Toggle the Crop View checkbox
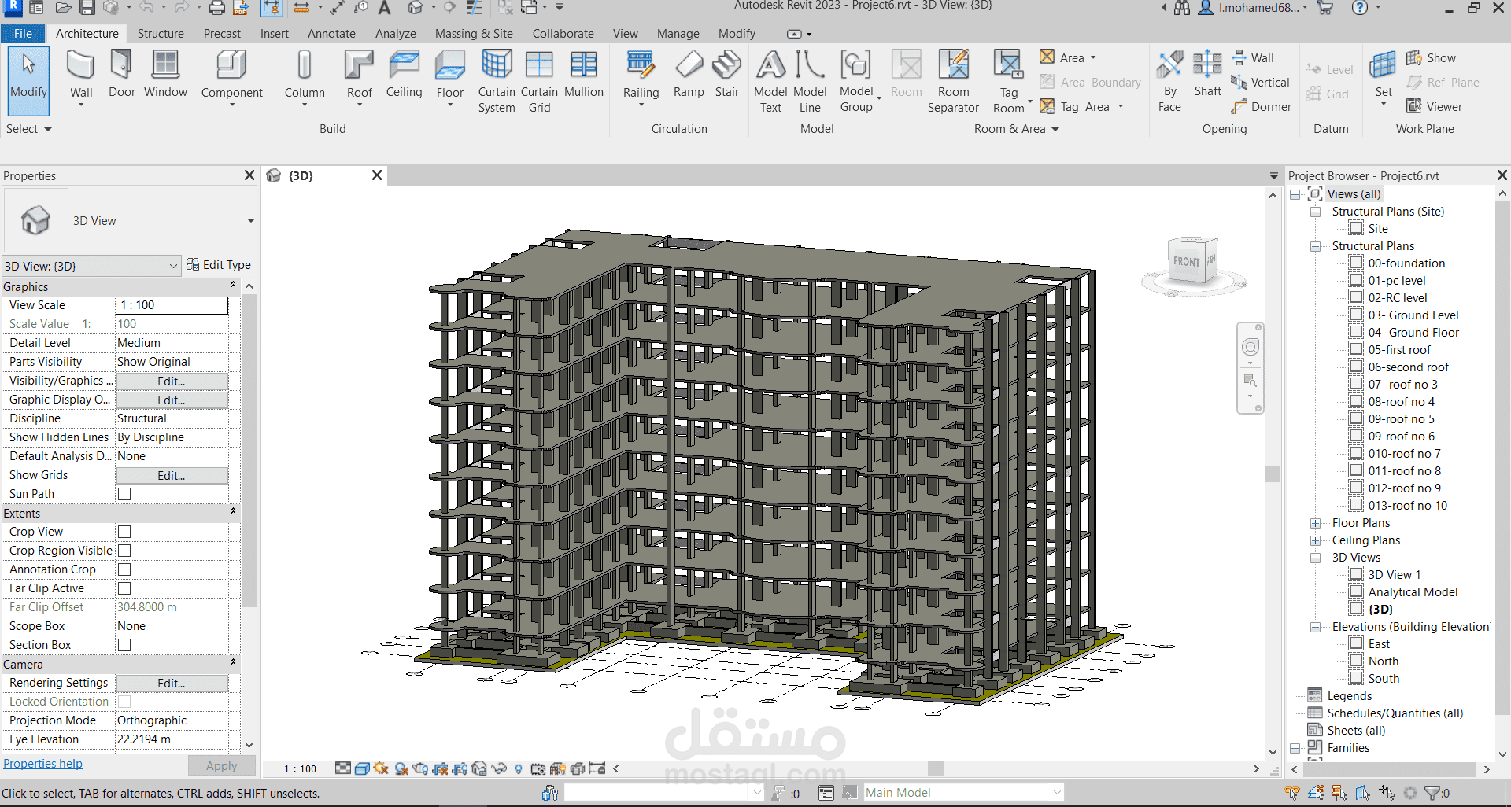Screen dimensions: 1511x807 [x=124, y=532]
